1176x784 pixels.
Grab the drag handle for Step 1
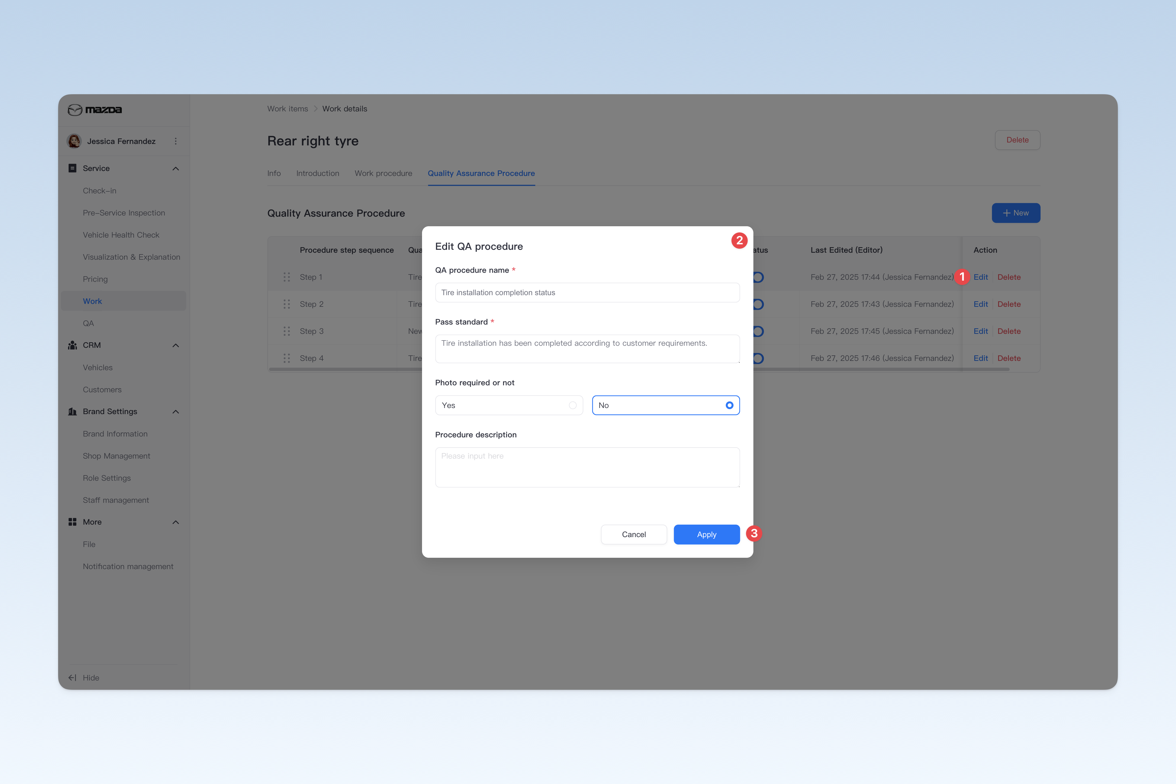pyautogui.click(x=287, y=277)
